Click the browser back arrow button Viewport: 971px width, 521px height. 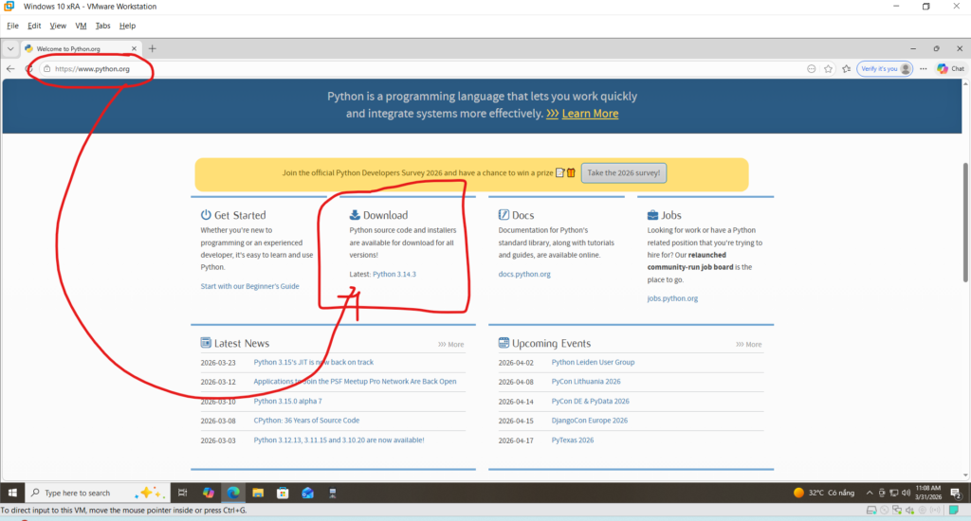click(x=10, y=69)
